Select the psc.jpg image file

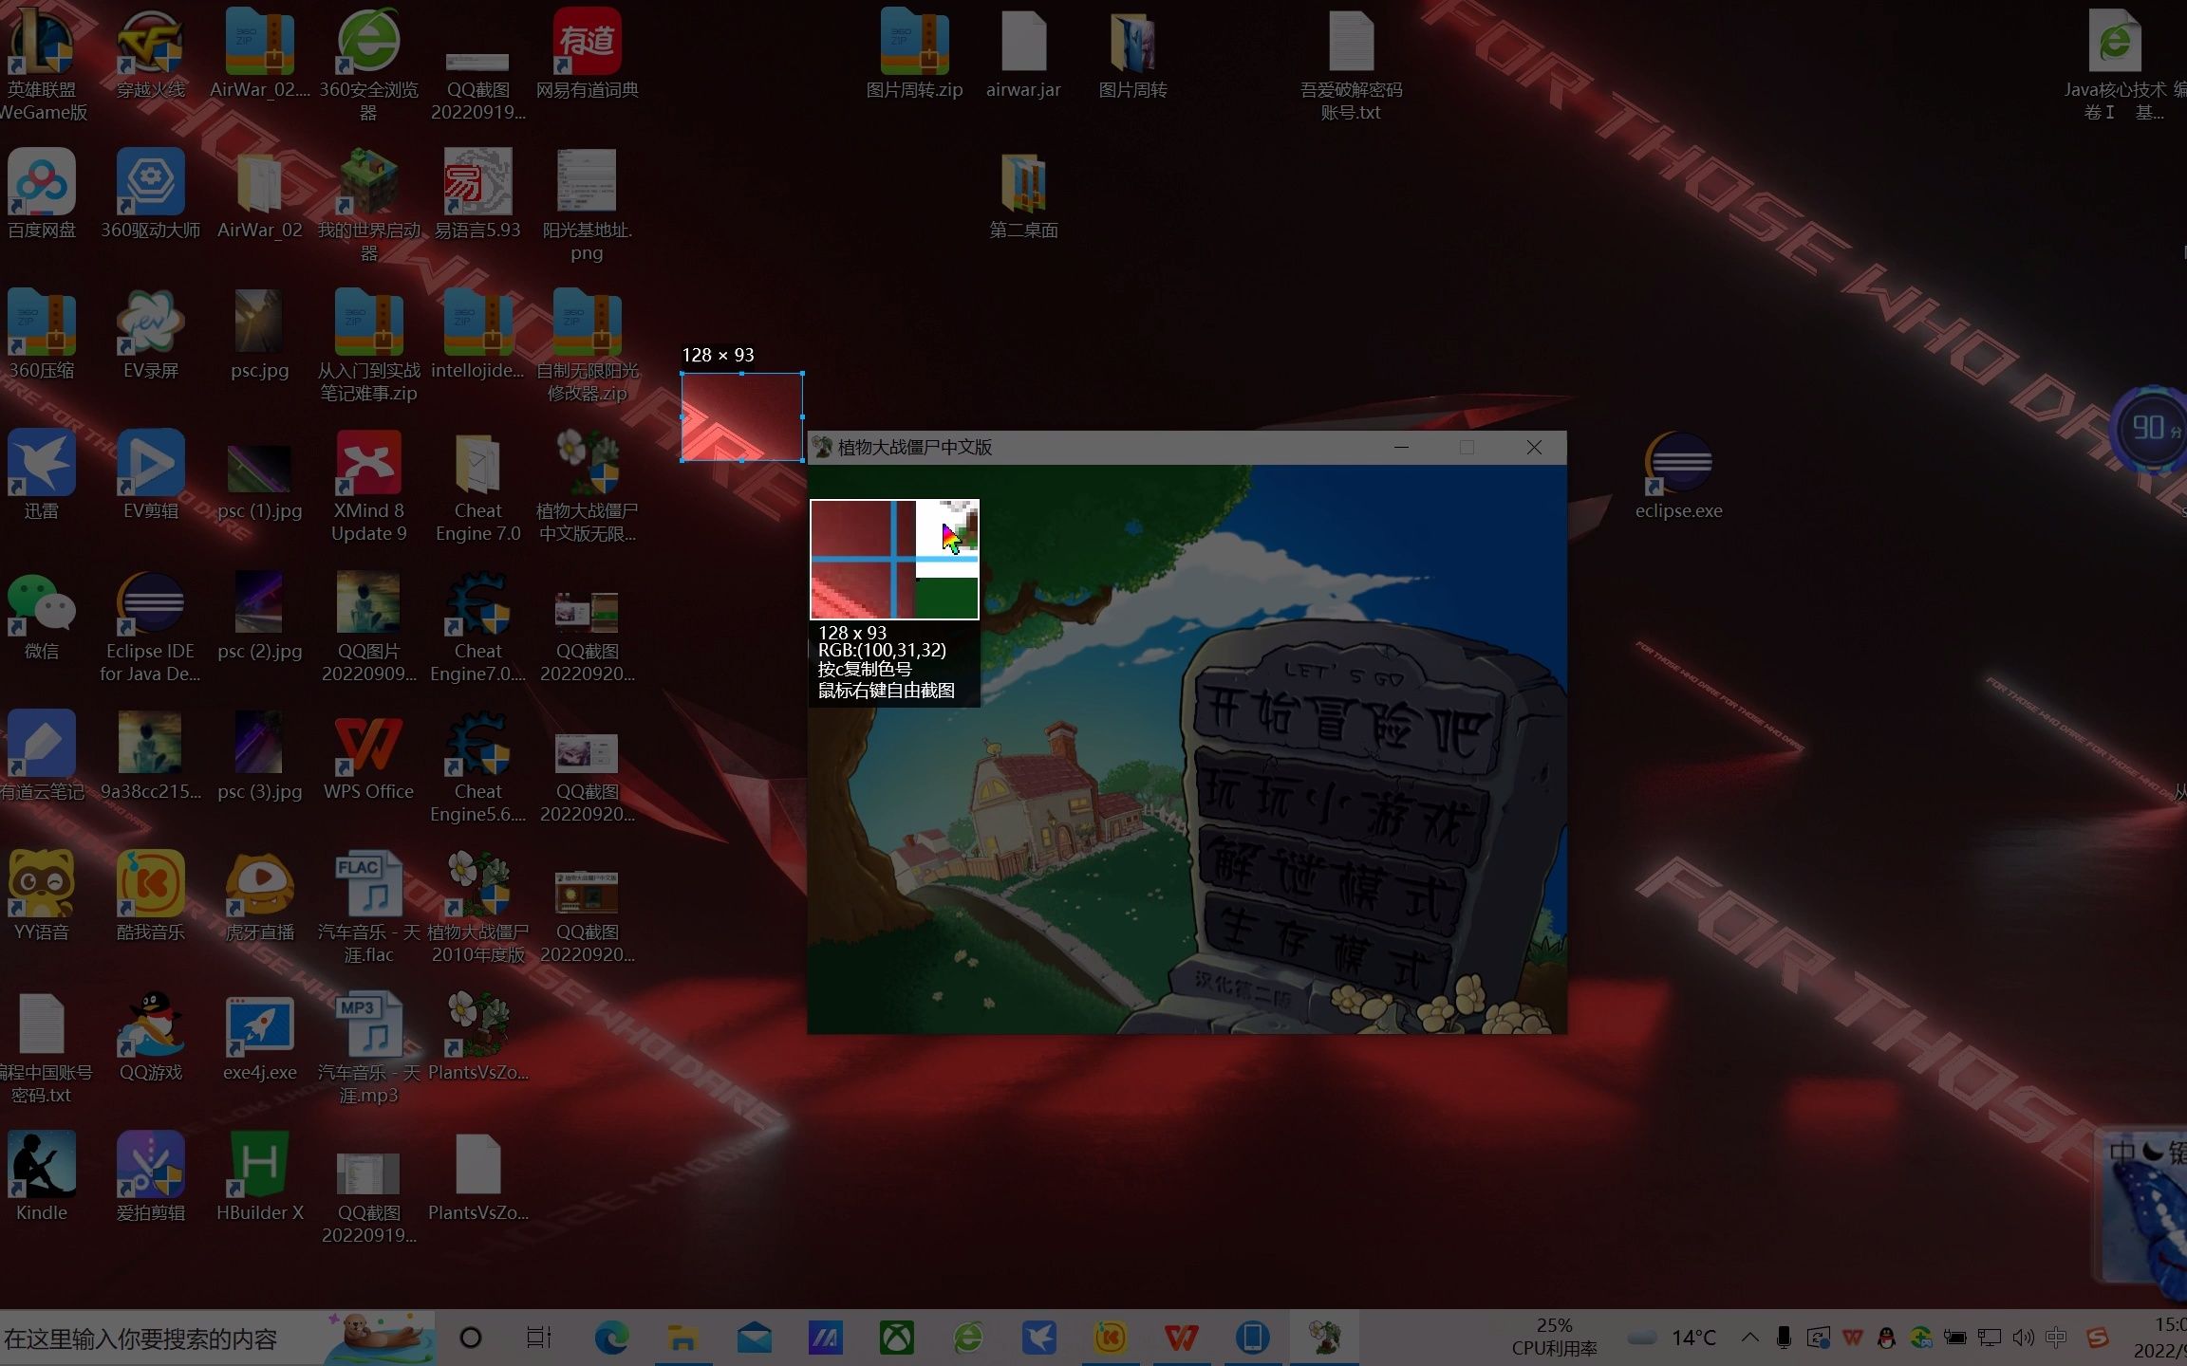259,336
